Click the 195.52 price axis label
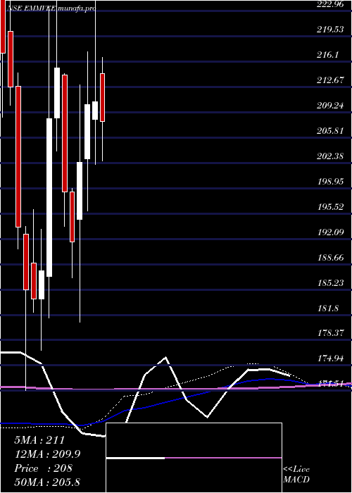The image size is (352, 493). pyautogui.click(x=330, y=207)
